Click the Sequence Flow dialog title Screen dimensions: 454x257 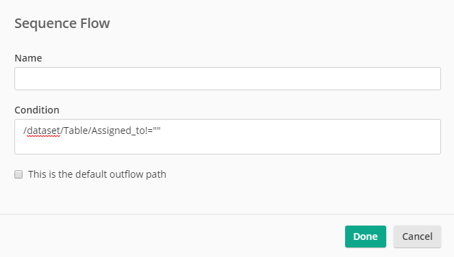click(x=62, y=23)
